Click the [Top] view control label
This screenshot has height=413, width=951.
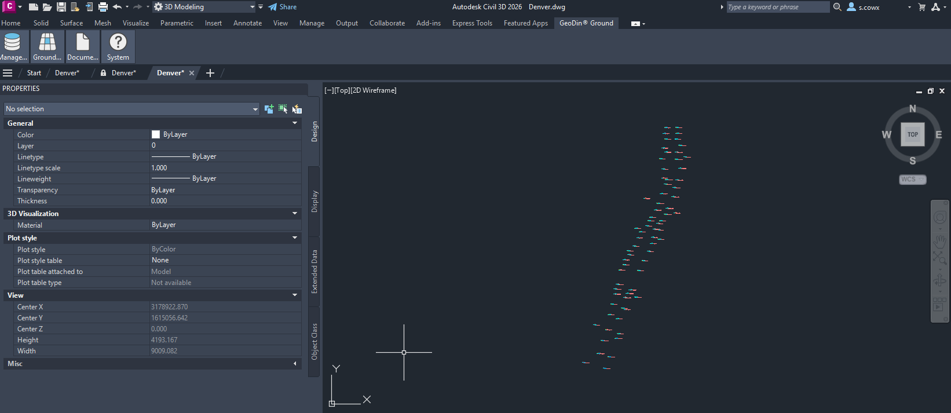(342, 90)
